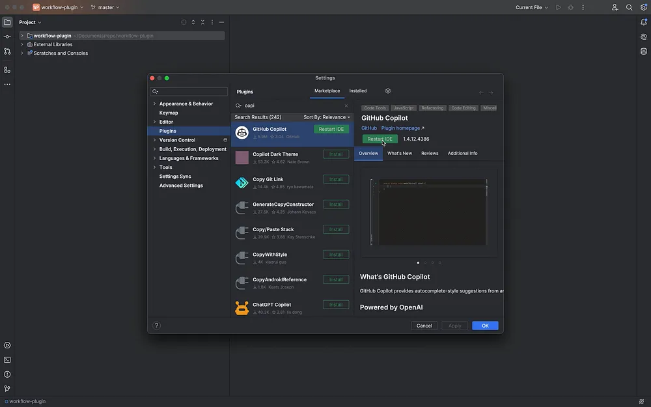This screenshot has width=651, height=407.
Task: Expand the Tools settings group
Action: tap(154, 167)
